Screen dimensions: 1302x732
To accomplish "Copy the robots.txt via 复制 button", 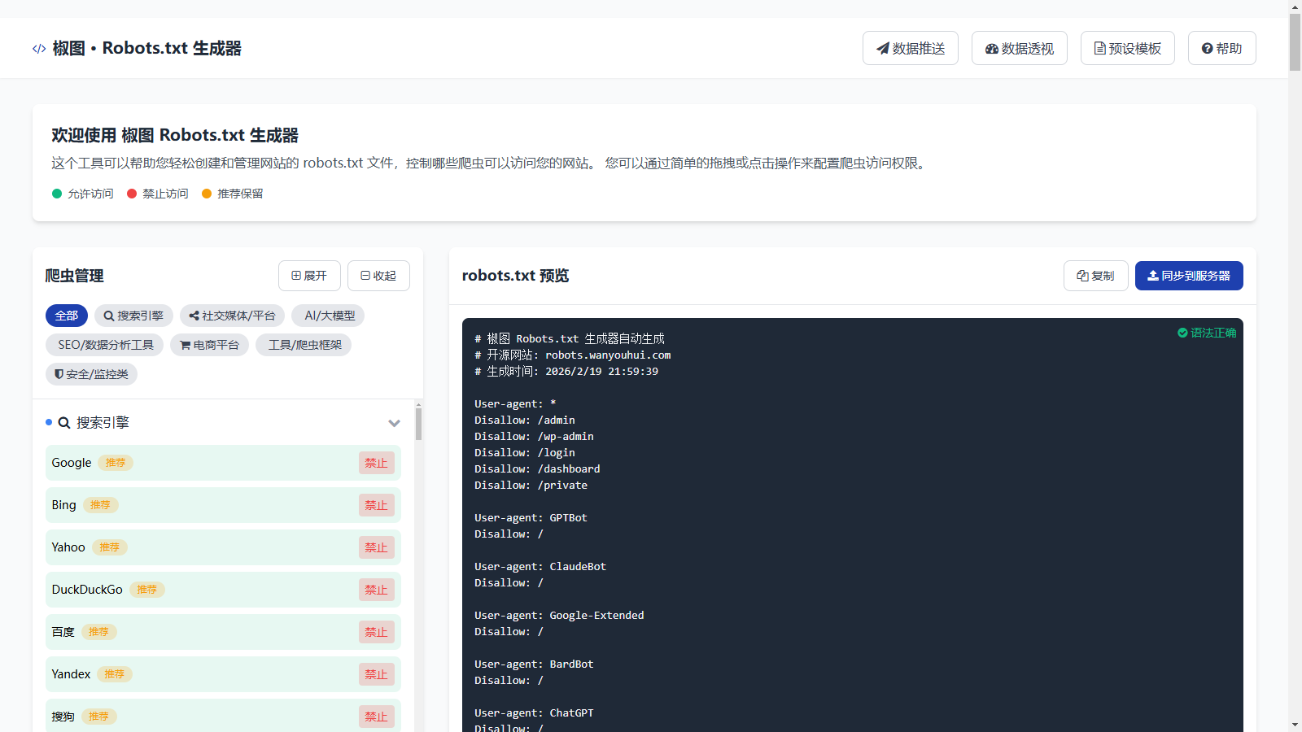I will click(1095, 276).
